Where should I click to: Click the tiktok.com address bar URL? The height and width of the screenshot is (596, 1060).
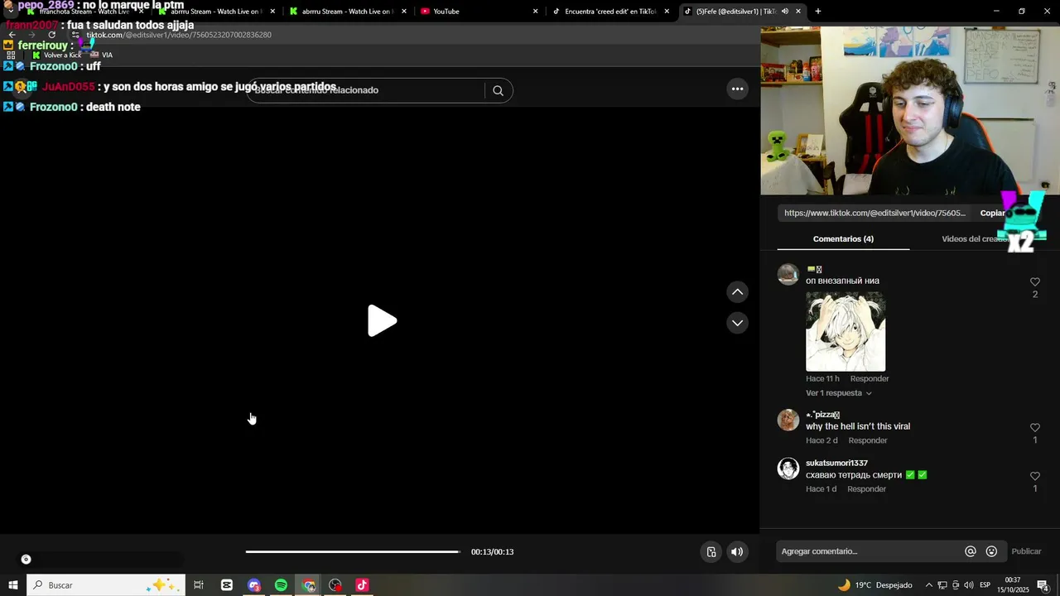[179, 35]
